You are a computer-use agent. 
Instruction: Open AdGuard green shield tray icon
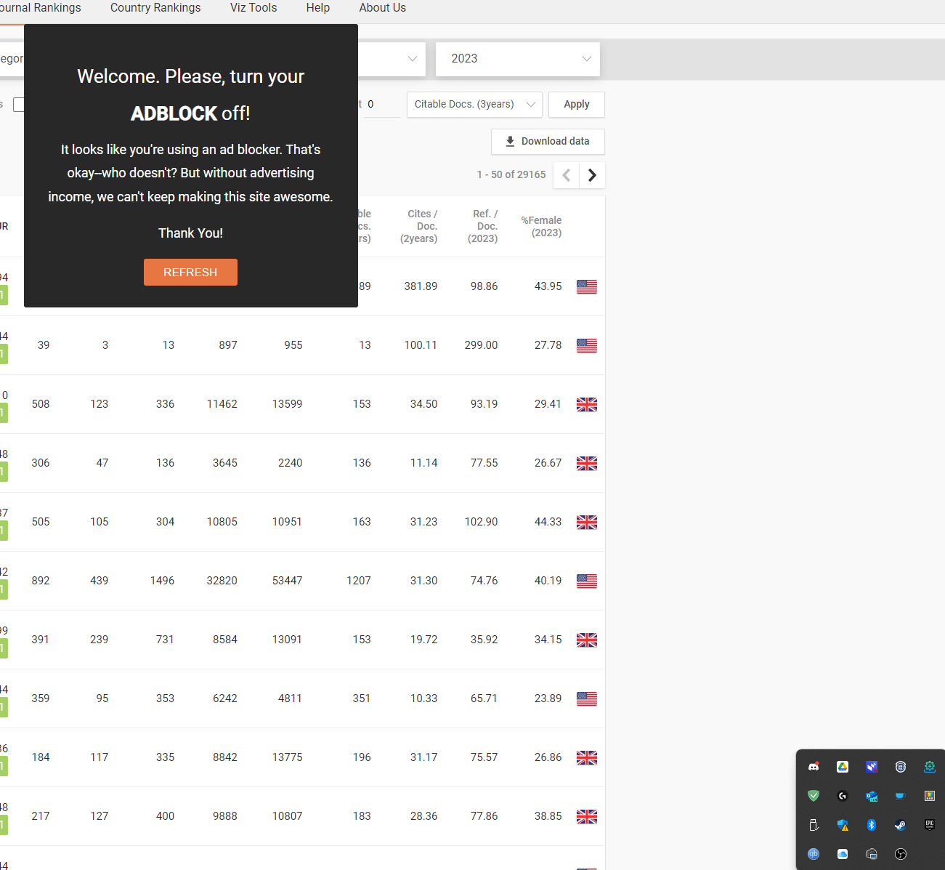click(x=814, y=796)
